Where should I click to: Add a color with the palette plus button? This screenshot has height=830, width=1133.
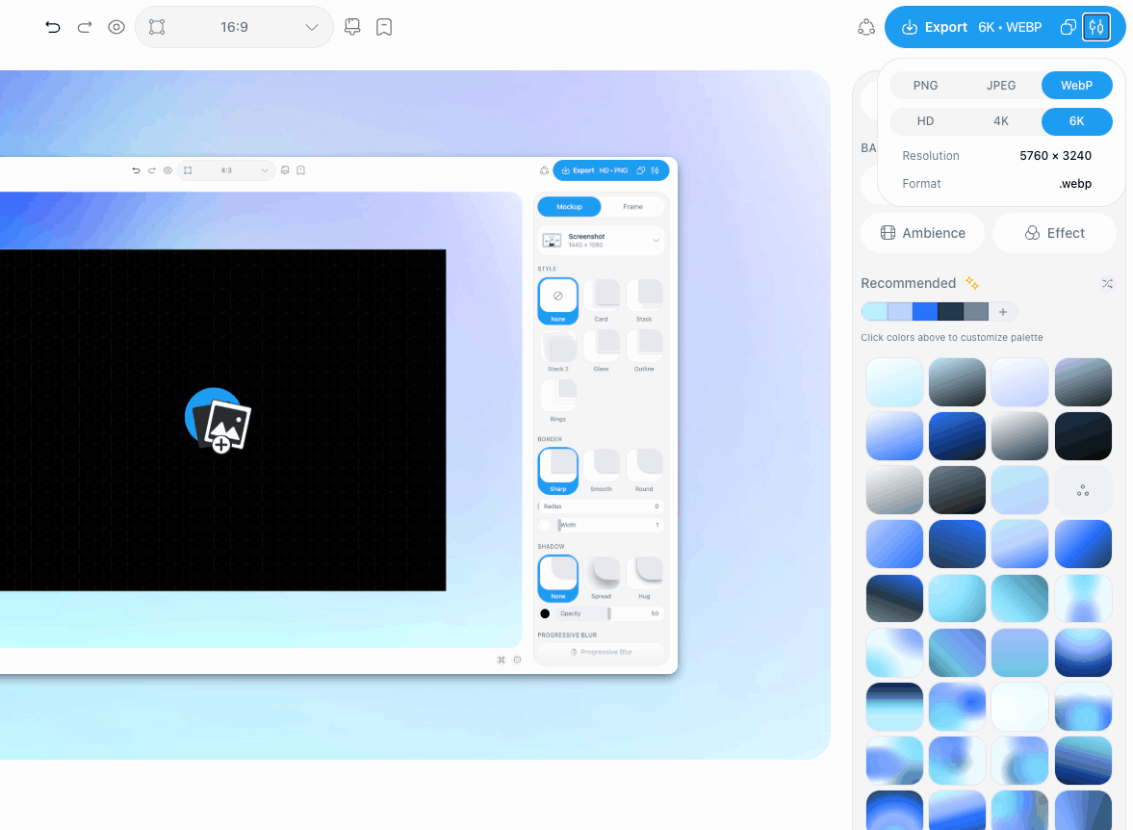click(1003, 312)
